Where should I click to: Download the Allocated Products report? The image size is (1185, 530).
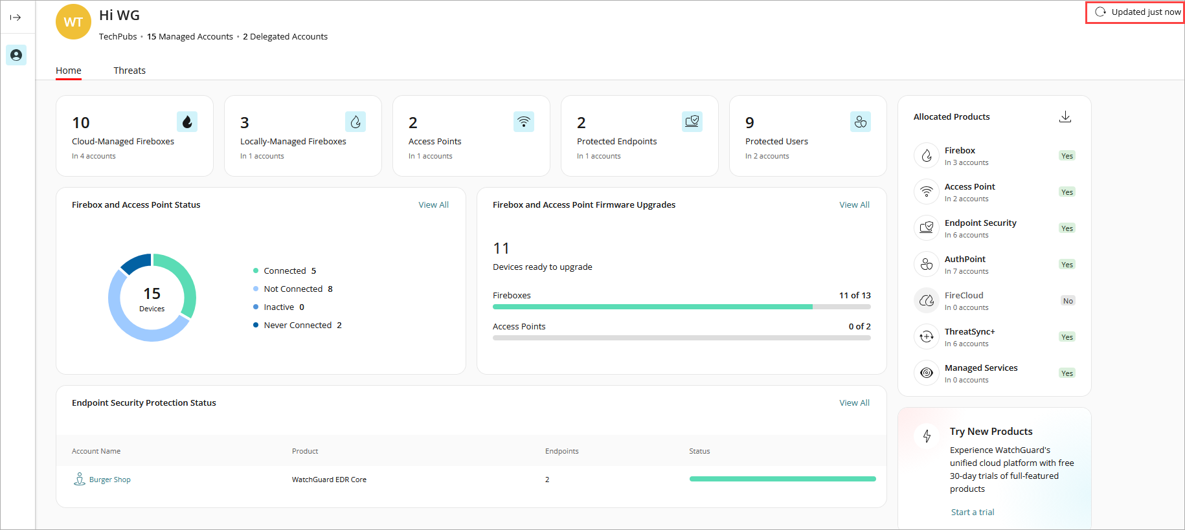click(x=1065, y=116)
